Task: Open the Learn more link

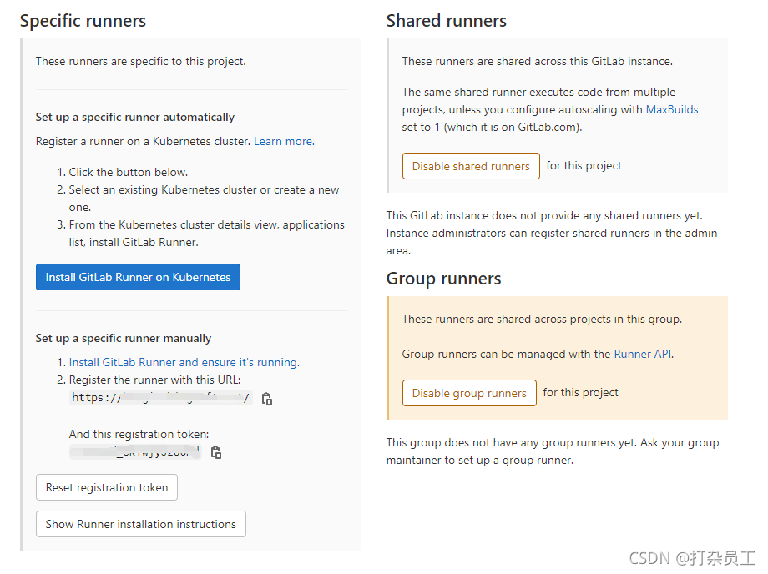Action: (x=284, y=142)
